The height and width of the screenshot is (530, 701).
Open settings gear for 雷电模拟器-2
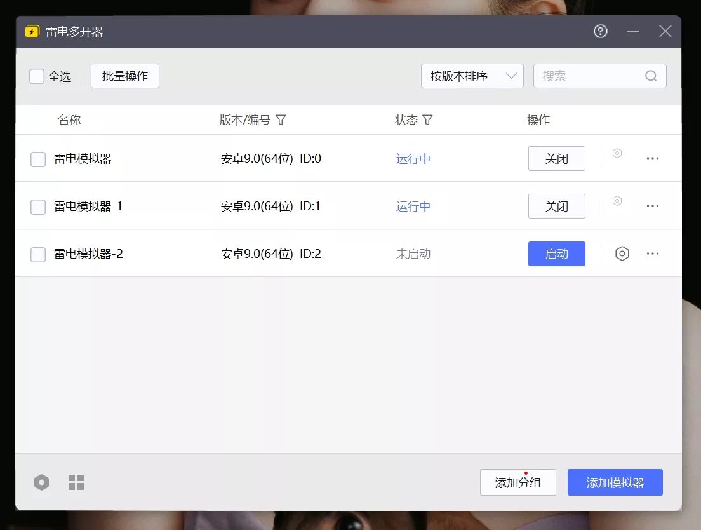pyautogui.click(x=622, y=254)
